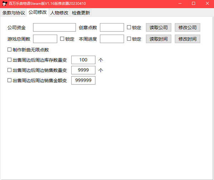Click the field containing 9999

click(83, 70)
